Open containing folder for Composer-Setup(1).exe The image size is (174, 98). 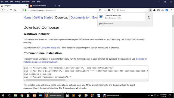(x=148, y=17)
